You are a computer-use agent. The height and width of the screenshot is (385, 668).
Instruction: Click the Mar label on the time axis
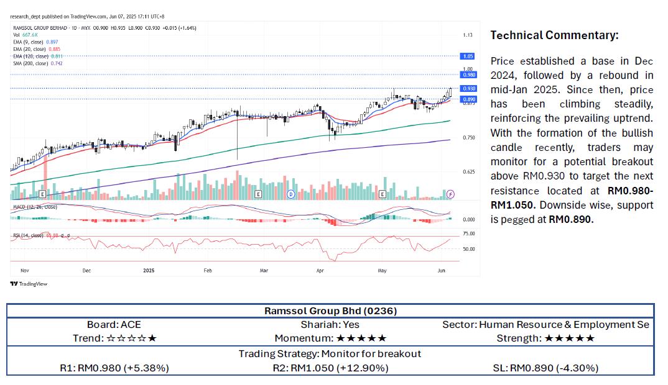coord(264,271)
